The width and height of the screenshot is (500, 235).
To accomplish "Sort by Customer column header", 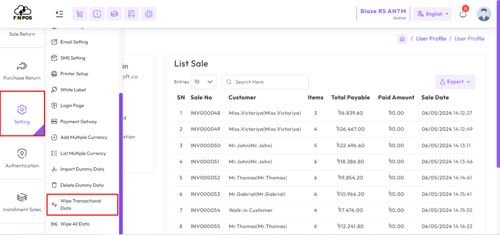I will (x=242, y=98).
